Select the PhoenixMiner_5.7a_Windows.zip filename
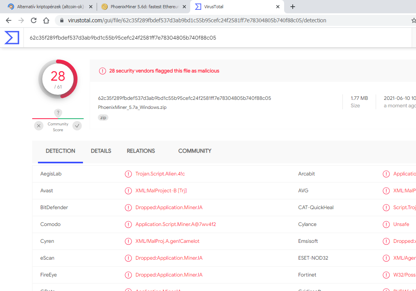This screenshot has width=416, height=291. coord(132,107)
